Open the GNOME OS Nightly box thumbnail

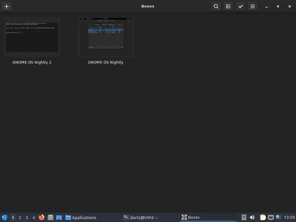106,37
